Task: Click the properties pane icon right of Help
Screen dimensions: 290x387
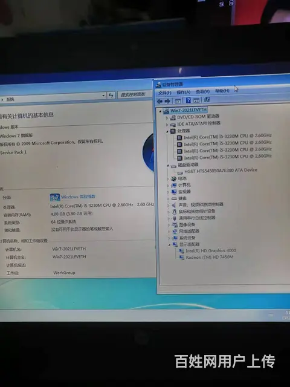Action: [x=196, y=100]
